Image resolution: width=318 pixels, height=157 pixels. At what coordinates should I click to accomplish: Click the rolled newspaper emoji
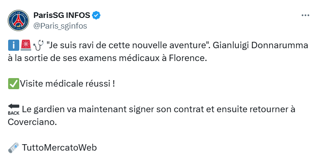click(14, 148)
